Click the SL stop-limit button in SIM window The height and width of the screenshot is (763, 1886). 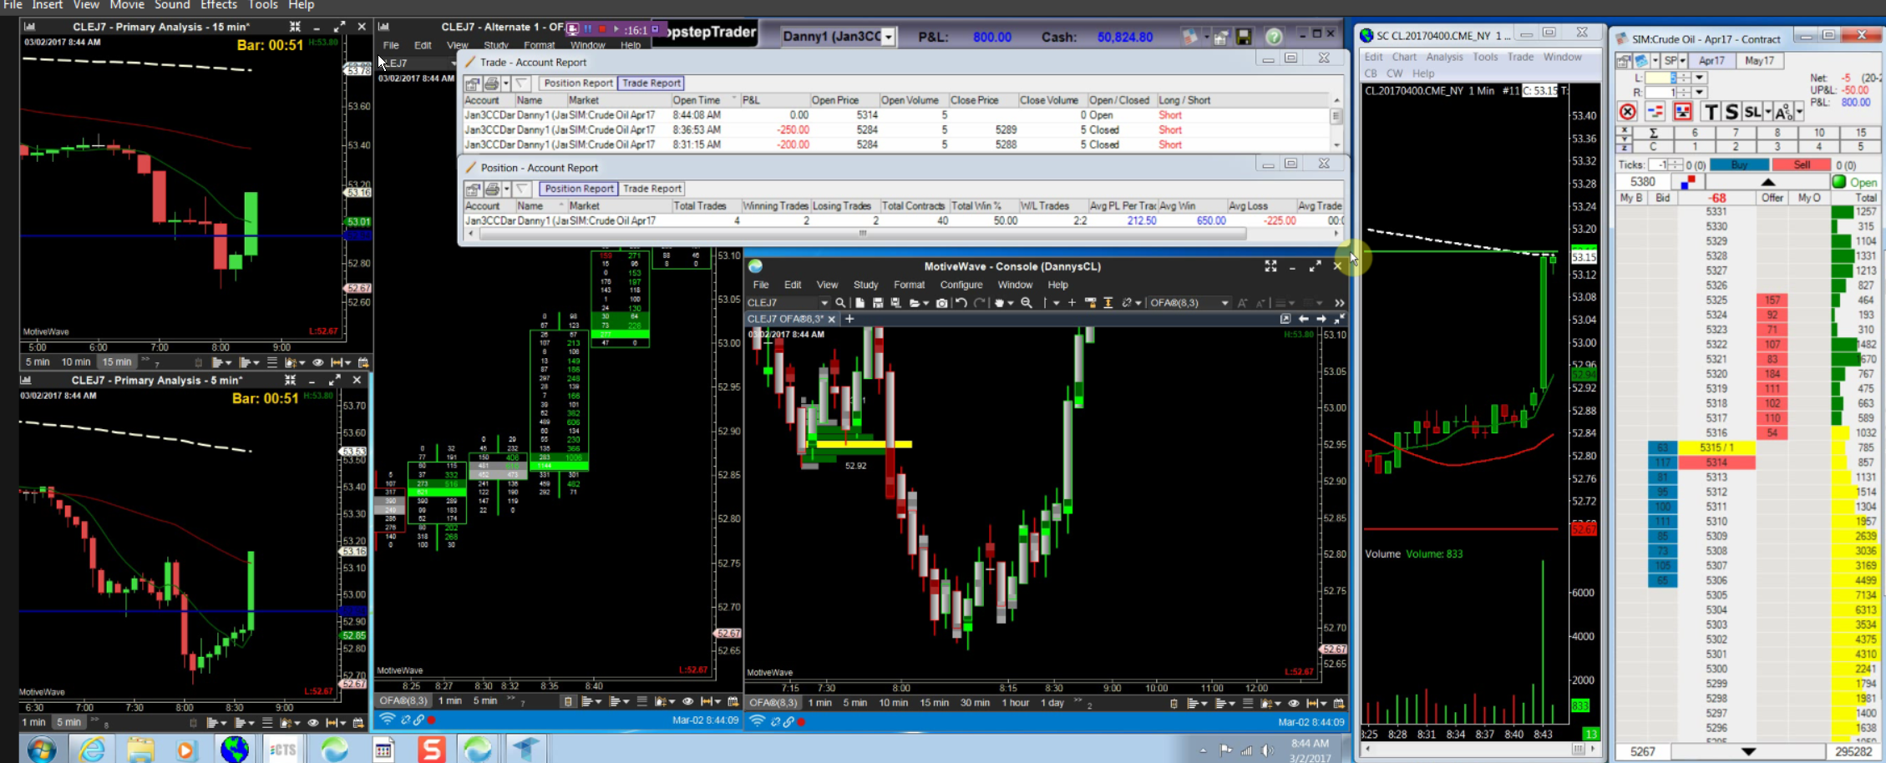1752,112
